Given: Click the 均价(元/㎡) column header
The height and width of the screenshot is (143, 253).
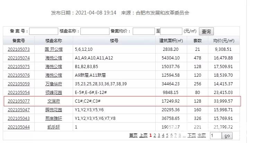Looking at the screenshot, I should click(224, 40).
